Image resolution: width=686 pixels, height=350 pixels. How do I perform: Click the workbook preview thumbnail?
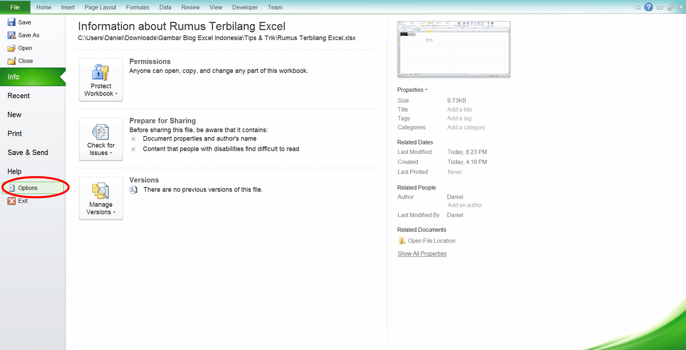coord(454,49)
